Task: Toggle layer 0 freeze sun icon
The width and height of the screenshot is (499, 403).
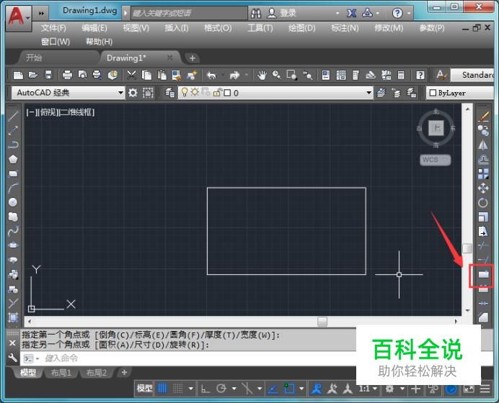Action: pos(195,92)
